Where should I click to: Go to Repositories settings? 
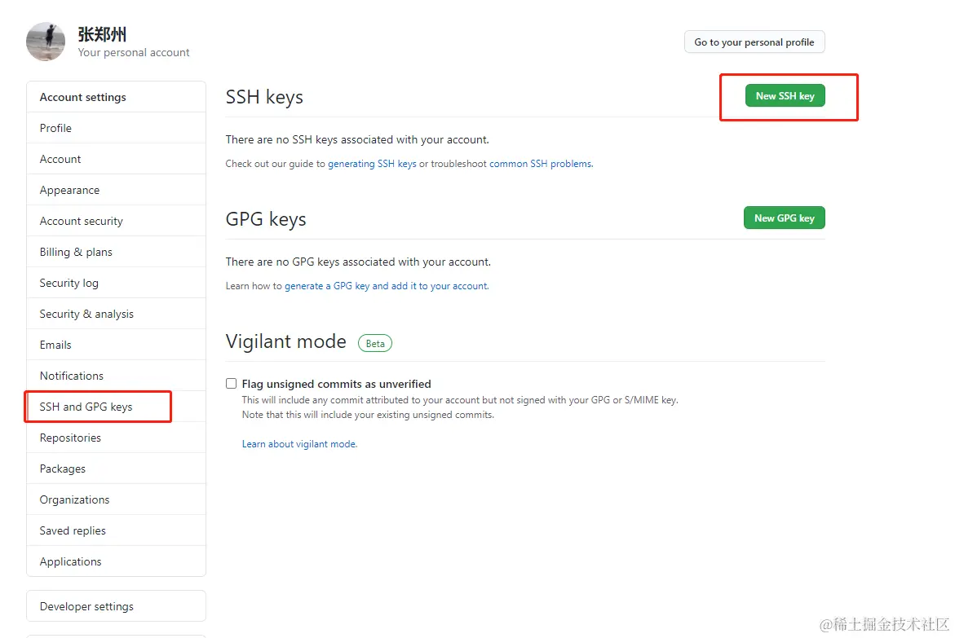click(x=70, y=438)
